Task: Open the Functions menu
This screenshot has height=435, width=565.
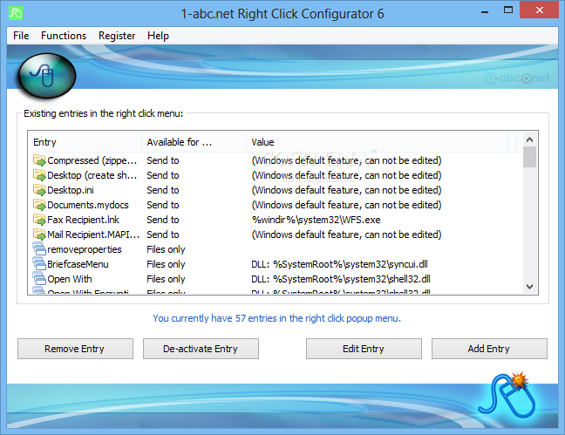Action: (x=64, y=36)
